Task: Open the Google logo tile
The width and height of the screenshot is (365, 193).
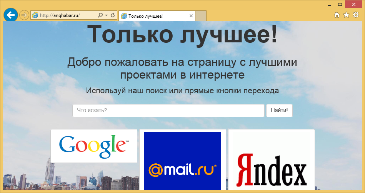Action: pos(94,146)
